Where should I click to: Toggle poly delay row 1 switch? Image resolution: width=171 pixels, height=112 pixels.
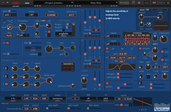pyautogui.click(x=7, y=68)
